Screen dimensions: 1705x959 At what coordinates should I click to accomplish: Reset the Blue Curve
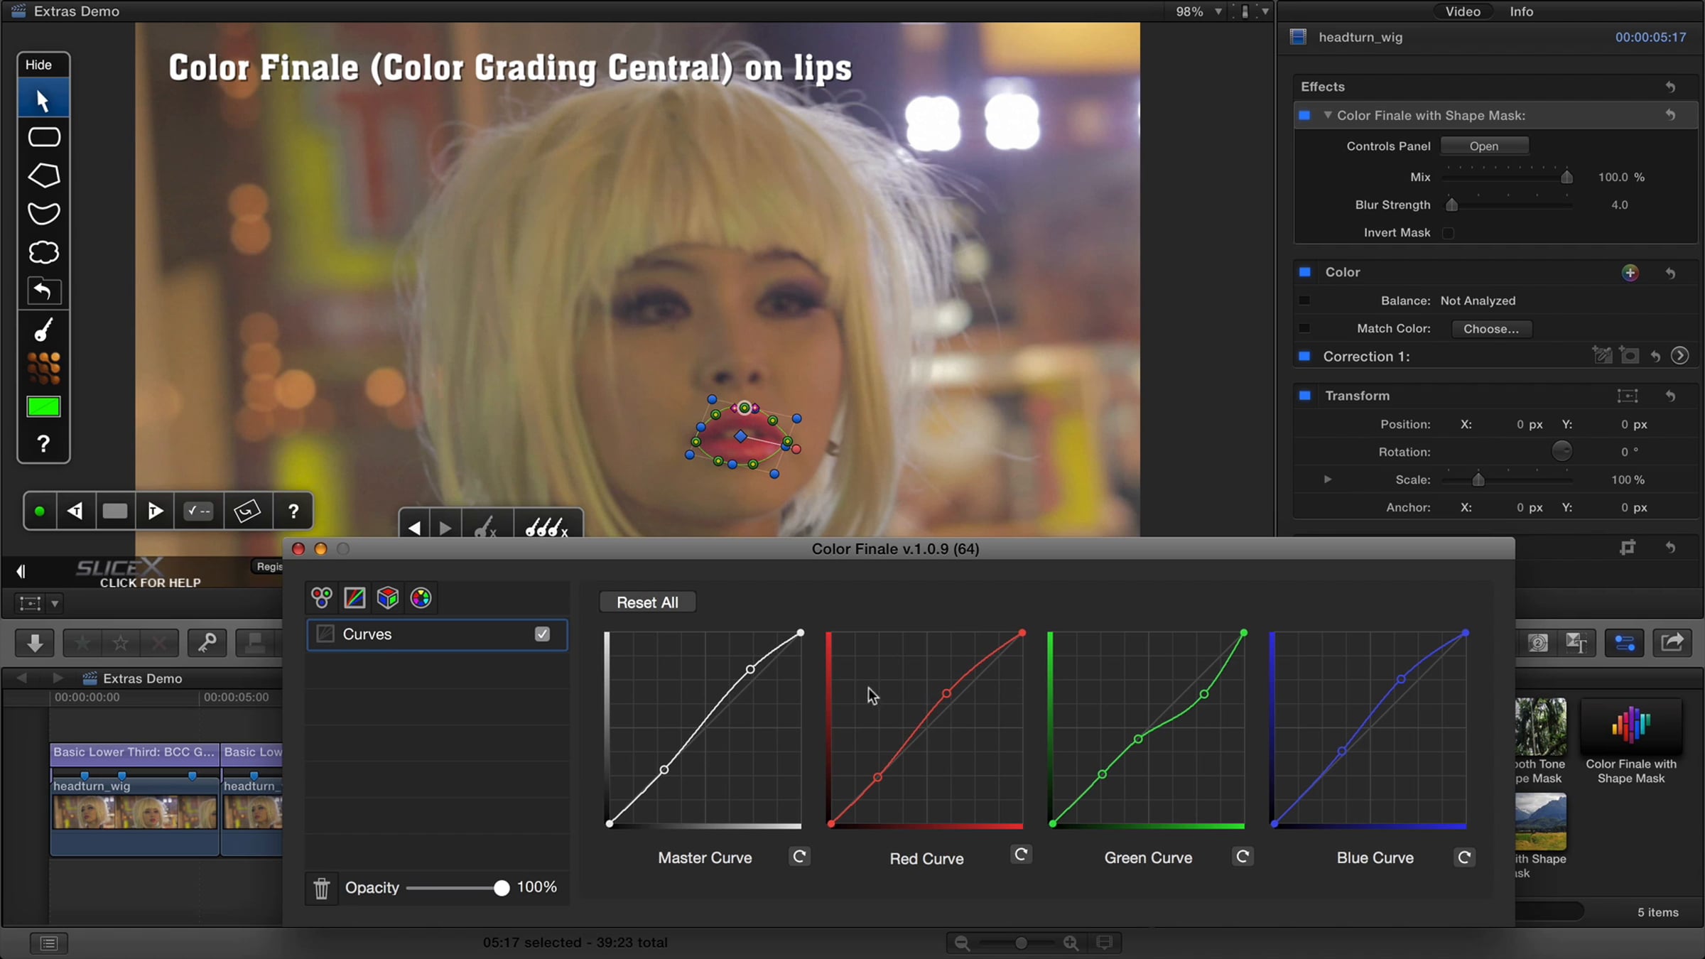click(1464, 857)
